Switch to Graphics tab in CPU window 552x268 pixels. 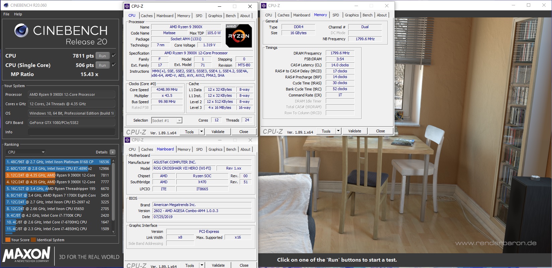click(215, 16)
